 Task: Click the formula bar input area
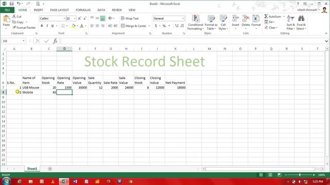[x=192, y=41]
